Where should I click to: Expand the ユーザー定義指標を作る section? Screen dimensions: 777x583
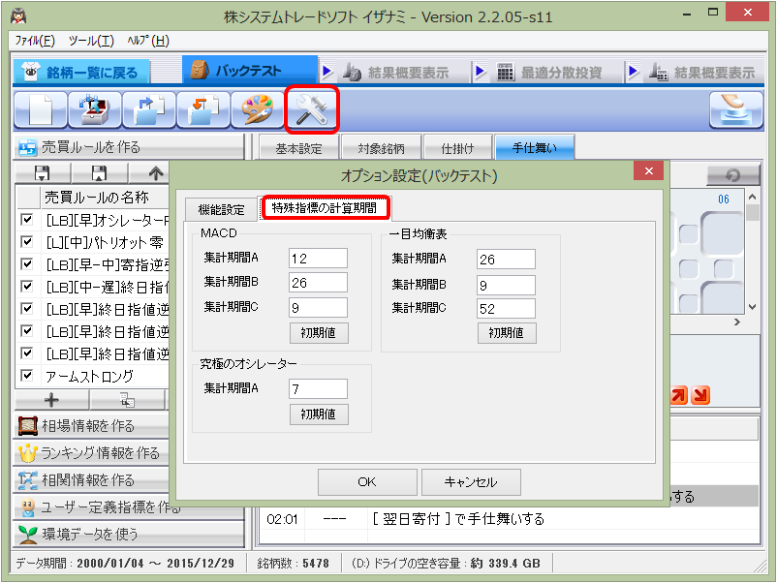pyautogui.click(x=129, y=507)
